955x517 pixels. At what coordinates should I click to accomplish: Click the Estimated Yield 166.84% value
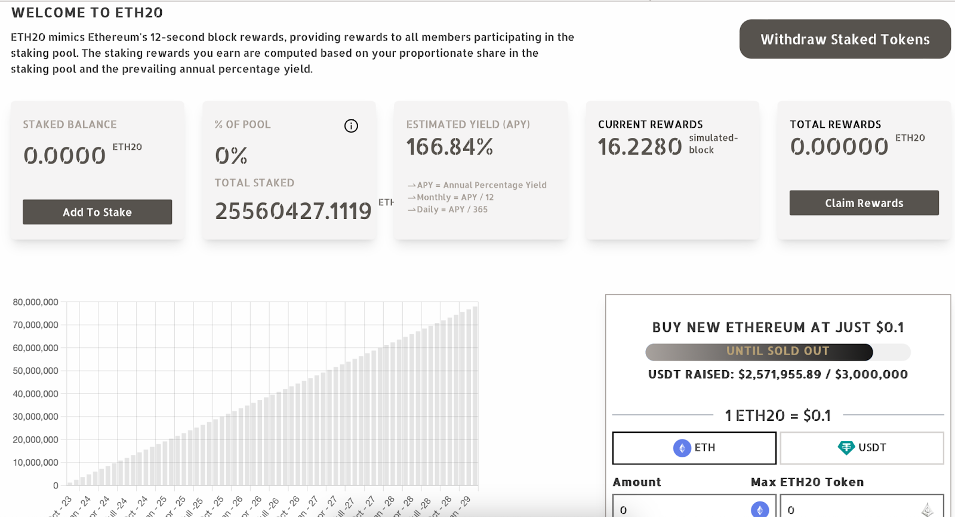click(x=449, y=147)
